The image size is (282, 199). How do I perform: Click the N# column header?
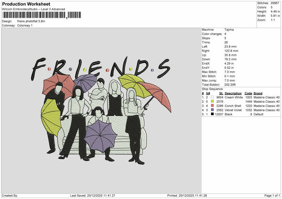click(208, 93)
